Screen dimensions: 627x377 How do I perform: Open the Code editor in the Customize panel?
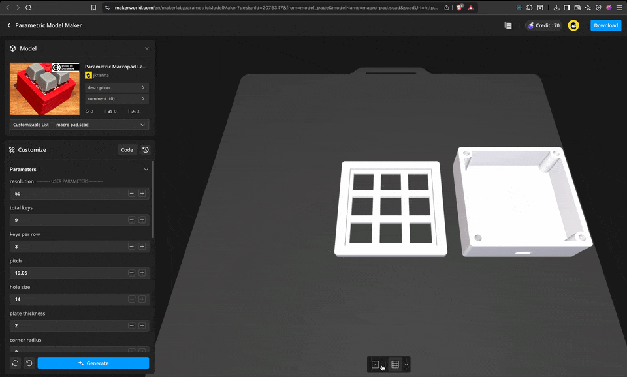pyautogui.click(x=127, y=149)
